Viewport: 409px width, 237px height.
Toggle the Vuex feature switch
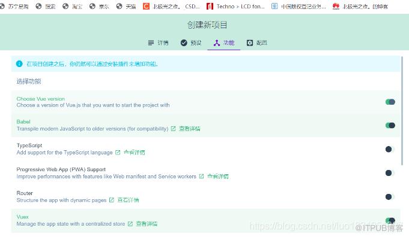[390, 220]
